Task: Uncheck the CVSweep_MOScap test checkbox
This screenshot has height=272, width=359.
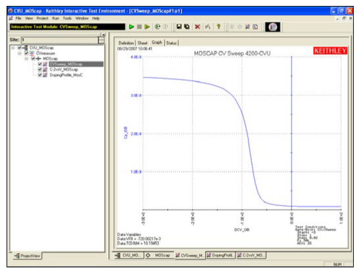Action: pyautogui.click(x=40, y=64)
